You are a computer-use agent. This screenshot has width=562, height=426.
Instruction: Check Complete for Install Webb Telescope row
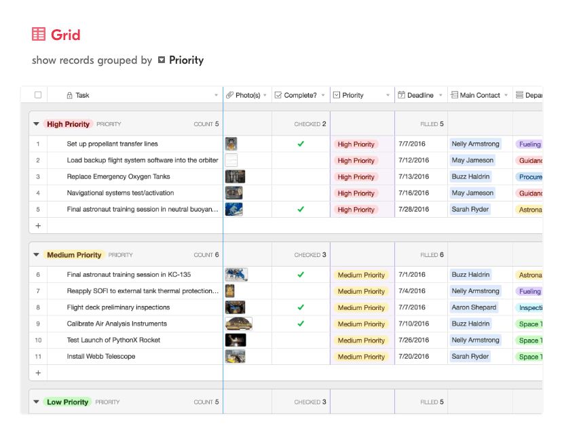pos(301,356)
